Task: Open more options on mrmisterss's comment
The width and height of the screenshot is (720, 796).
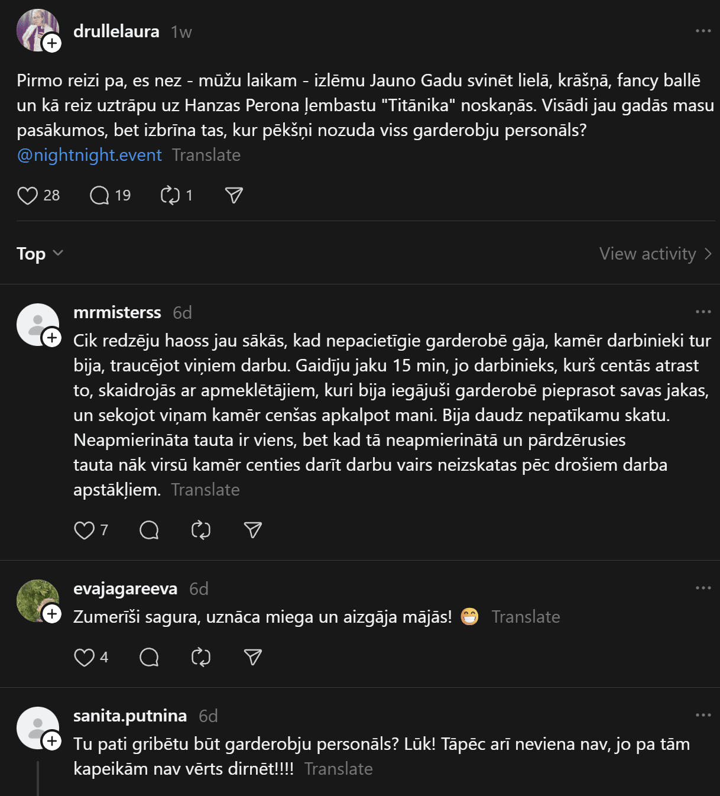Action: (x=703, y=312)
